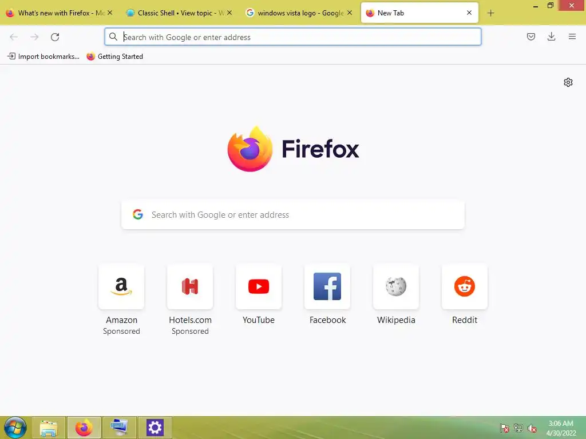
Task: Click the clock showing 3:06 AM
Action: [561, 428]
